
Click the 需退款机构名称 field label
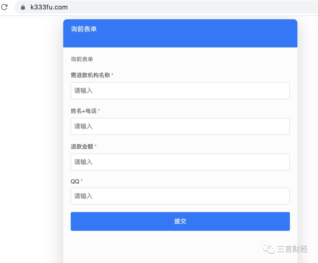90,75
